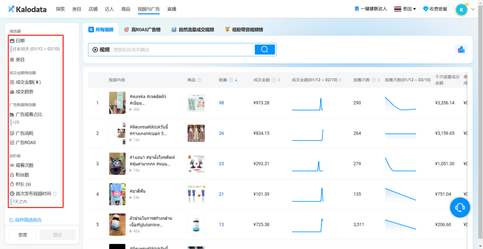Image resolution: width=483 pixels, height=249 pixels.
Task: Open the 视频 search type selector
Action: tap(101, 50)
